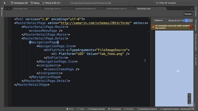Choose the iPhone 8 iOS 12.1 run target

(x=51, y=3)
